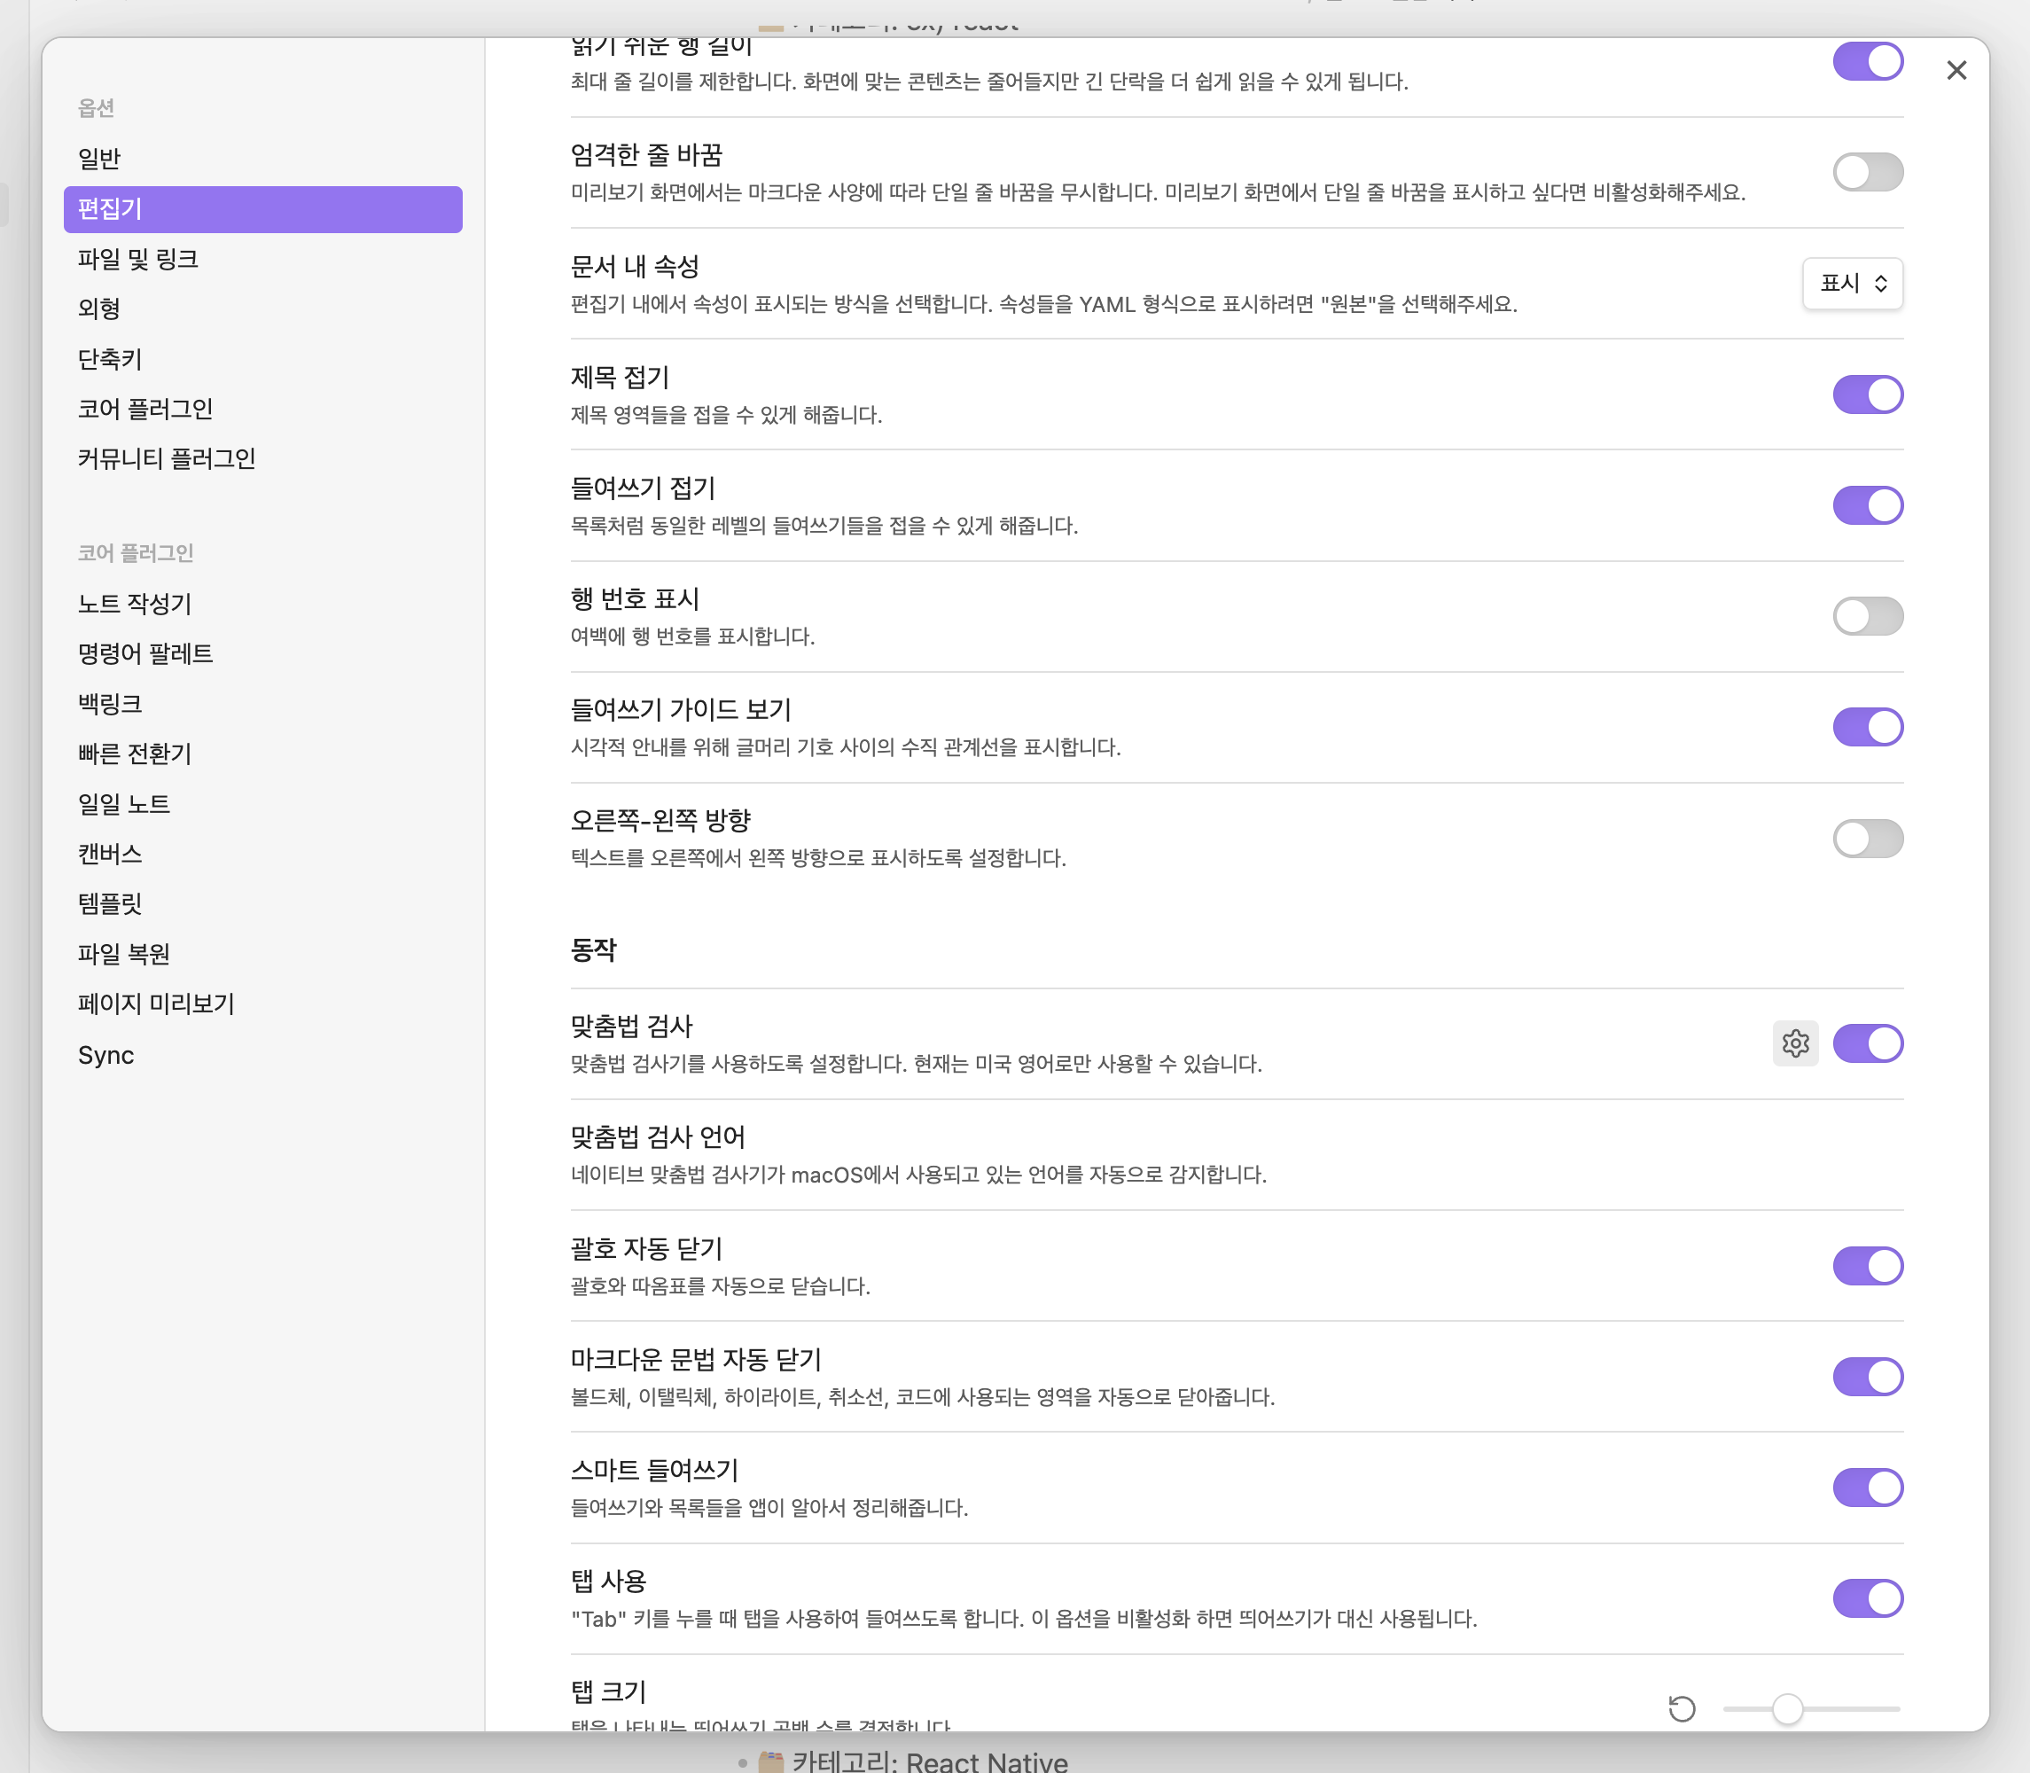Open 문서 내 속성 표시 dropdown
The width and height of the screenshot is (2030, 1773).
[x=1852, y=284]
